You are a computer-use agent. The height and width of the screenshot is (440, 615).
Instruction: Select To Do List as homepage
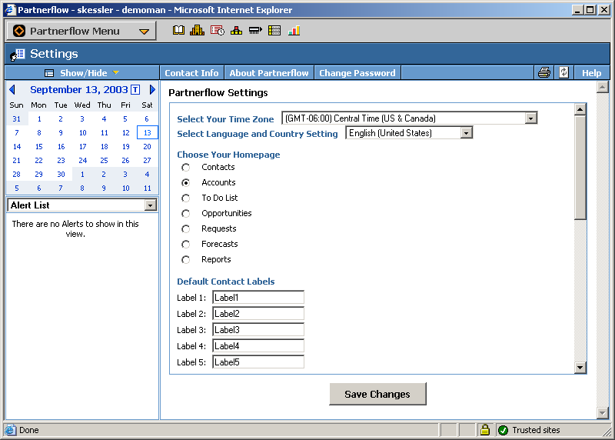click(185, 198)
